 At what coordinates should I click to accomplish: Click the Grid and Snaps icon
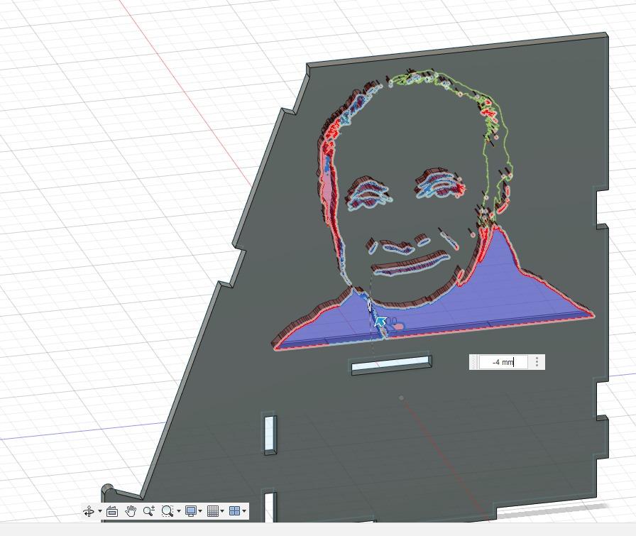tap(212, 511)
